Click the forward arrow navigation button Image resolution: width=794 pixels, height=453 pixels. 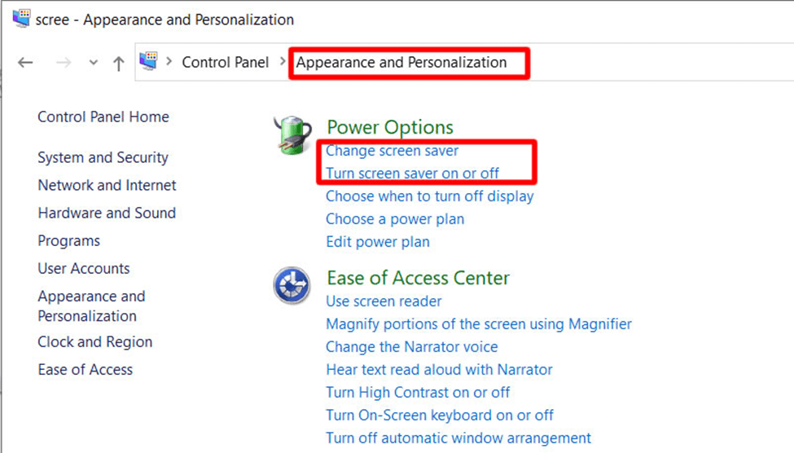[x=65, y=63]
